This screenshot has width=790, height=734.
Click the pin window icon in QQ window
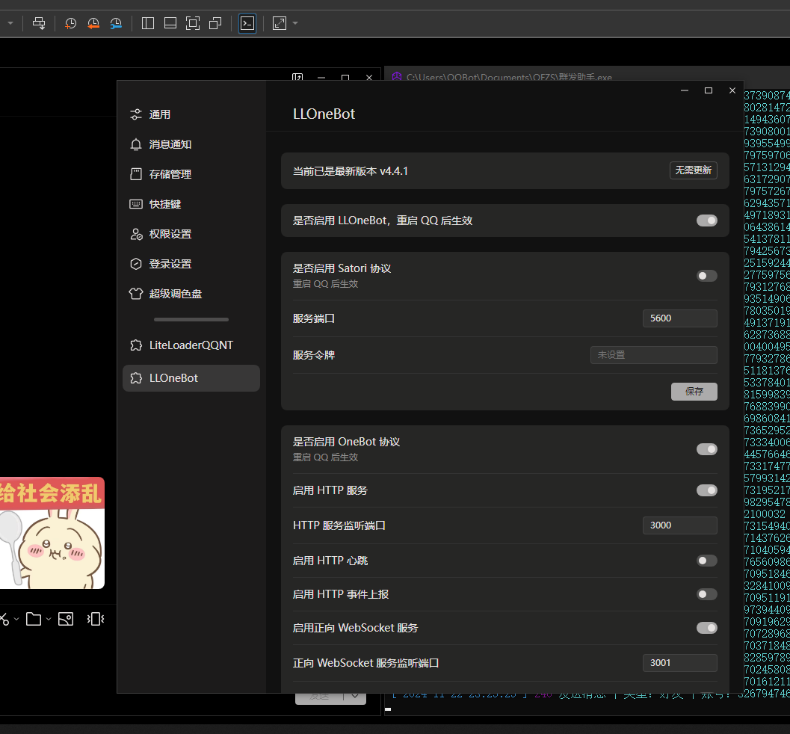tap(297, 78)
